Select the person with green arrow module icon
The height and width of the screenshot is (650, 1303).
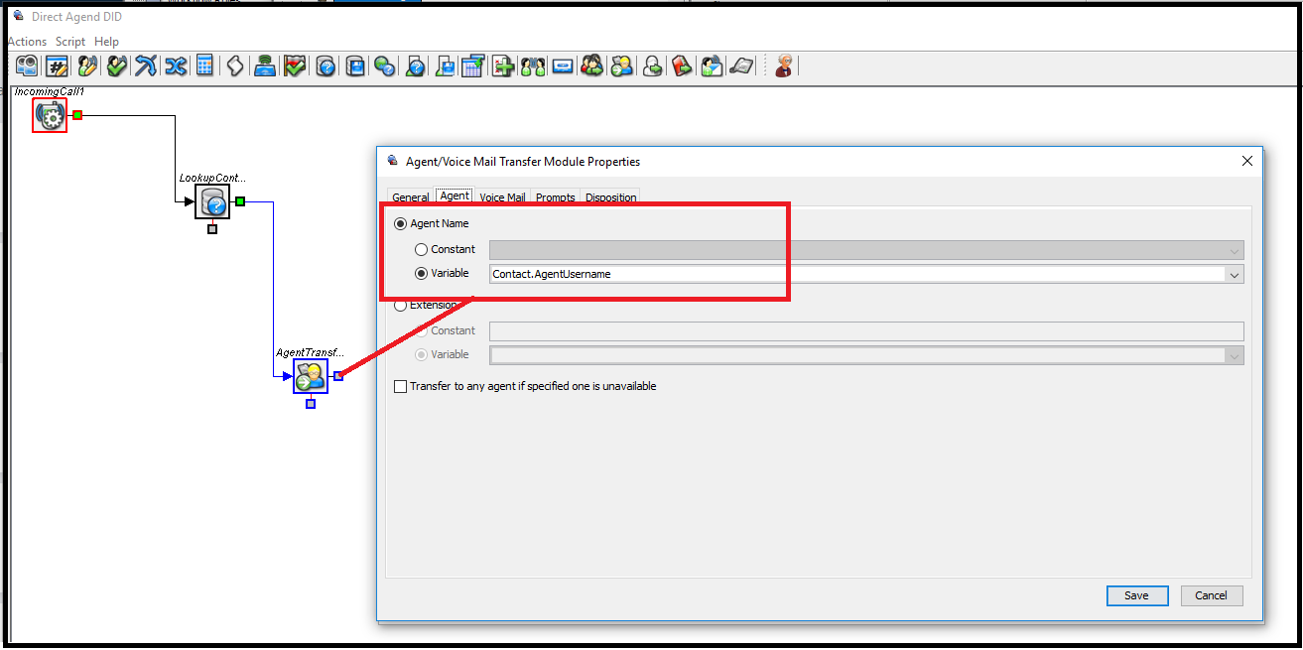651,66
